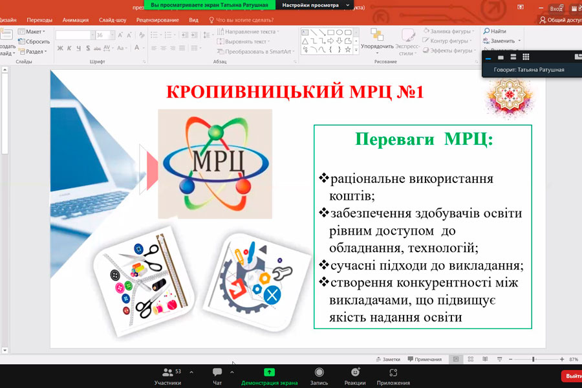This screenshot has width=582, height=388.
Task: Open Вид ribbon tab
Action: (x=193, y=20)
